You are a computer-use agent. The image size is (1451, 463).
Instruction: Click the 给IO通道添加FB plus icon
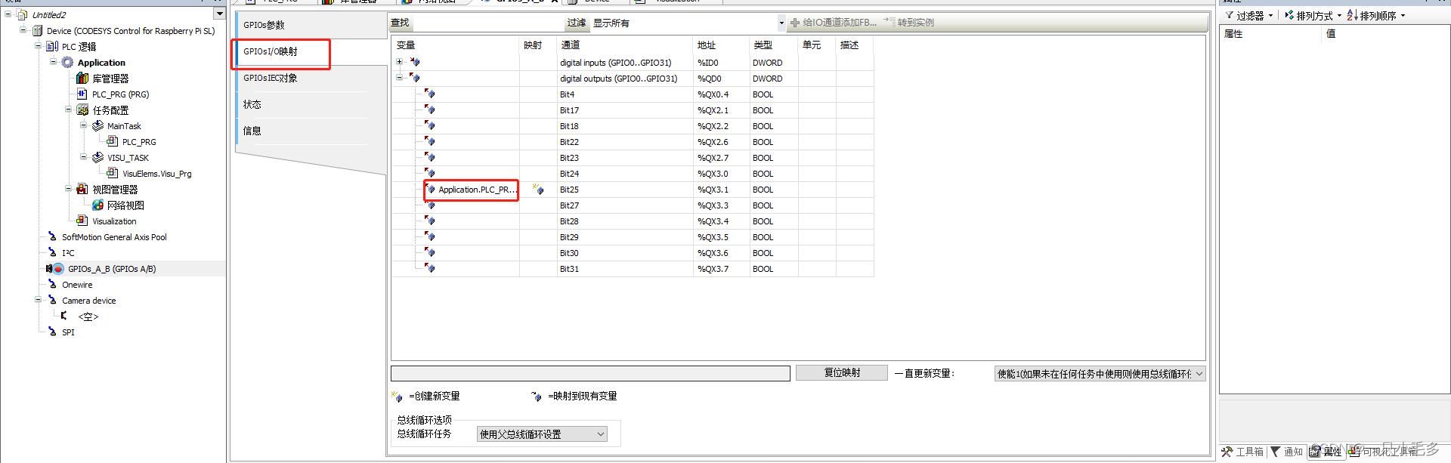click(795, 23)
